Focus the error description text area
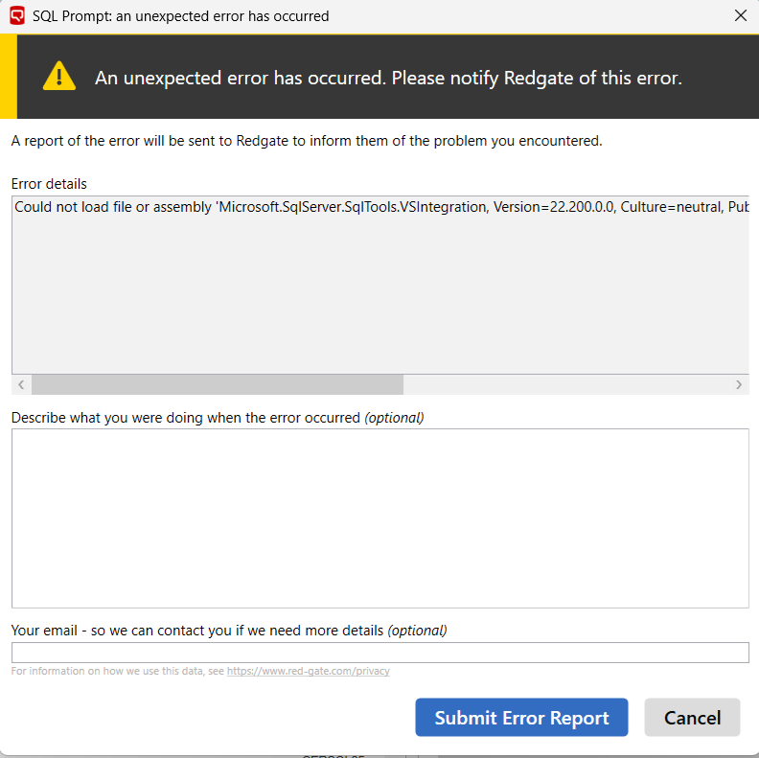 [x=379, y=517]
